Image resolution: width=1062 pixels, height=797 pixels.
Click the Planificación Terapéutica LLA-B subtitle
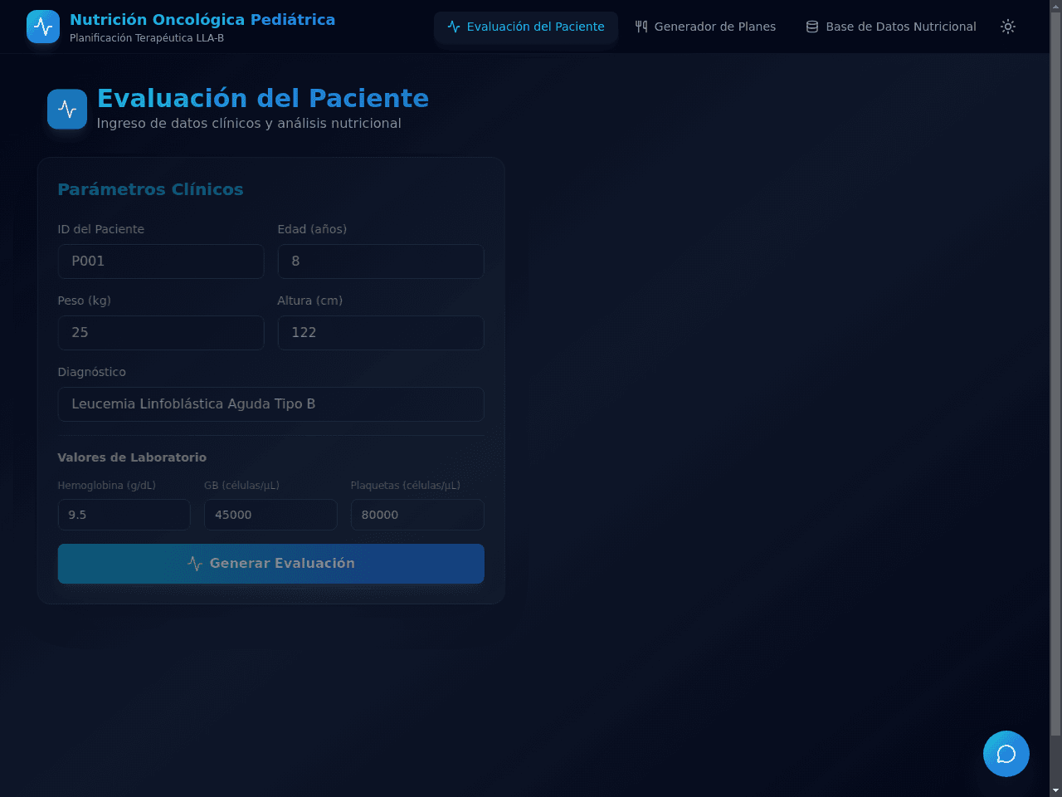(147, 38)
